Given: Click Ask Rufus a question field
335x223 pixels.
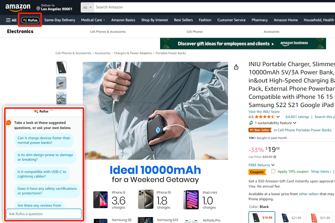Looking at the screenshot, I should (44, 214).
